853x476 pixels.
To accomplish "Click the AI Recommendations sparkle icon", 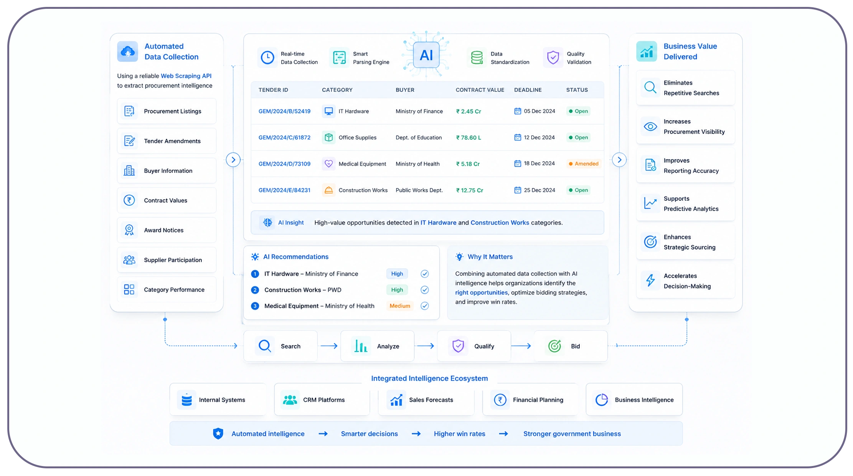I will click(x=255, y=257).
